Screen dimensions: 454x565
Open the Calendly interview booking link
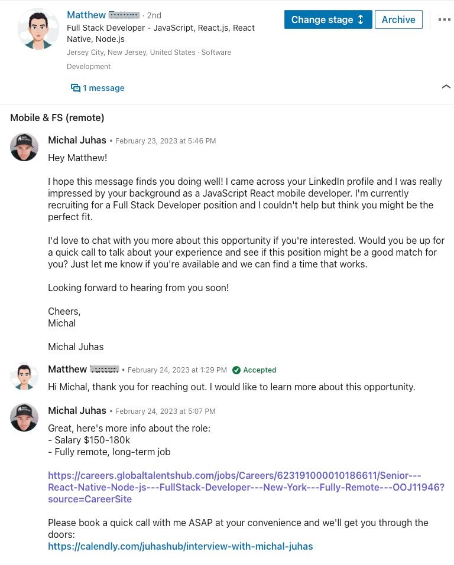point(180,546)
